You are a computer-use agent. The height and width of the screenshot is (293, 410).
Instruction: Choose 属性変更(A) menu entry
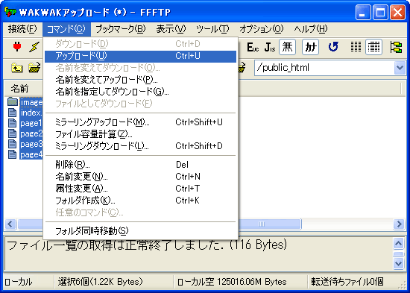140,189
